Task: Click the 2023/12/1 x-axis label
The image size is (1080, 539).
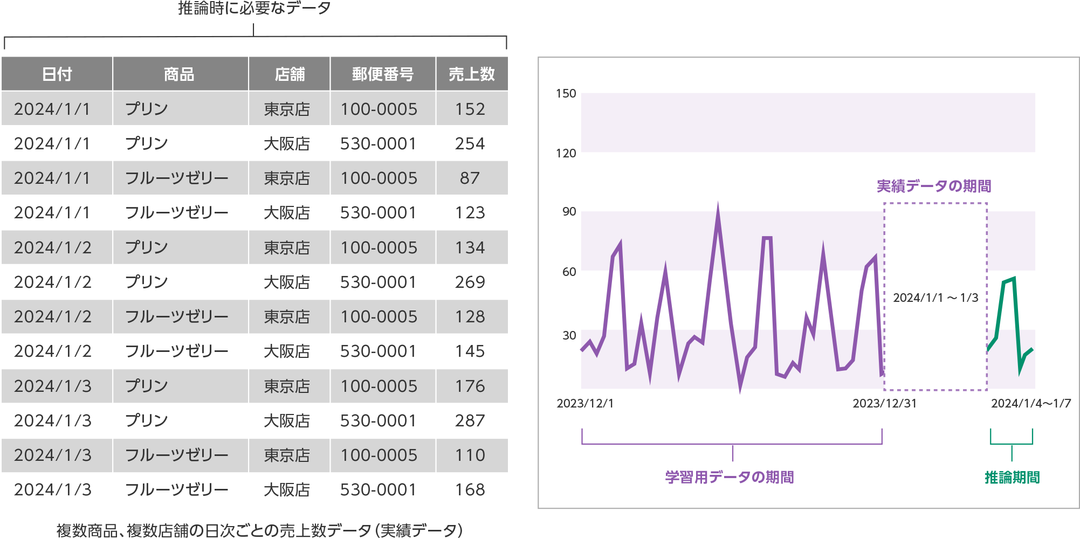Action: 585,403
